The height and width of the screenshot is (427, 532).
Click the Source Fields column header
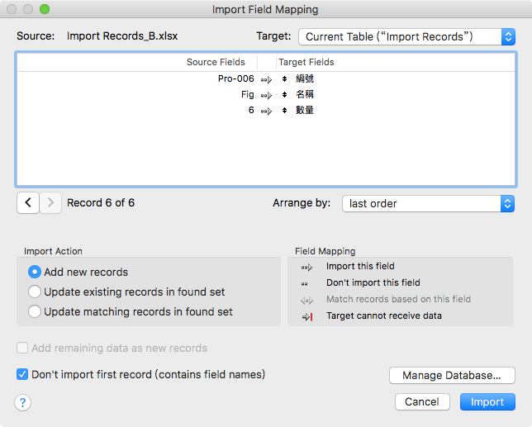(216, 62)
